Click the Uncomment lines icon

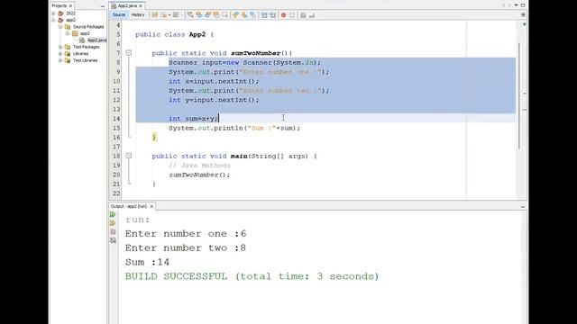[312, 15]
